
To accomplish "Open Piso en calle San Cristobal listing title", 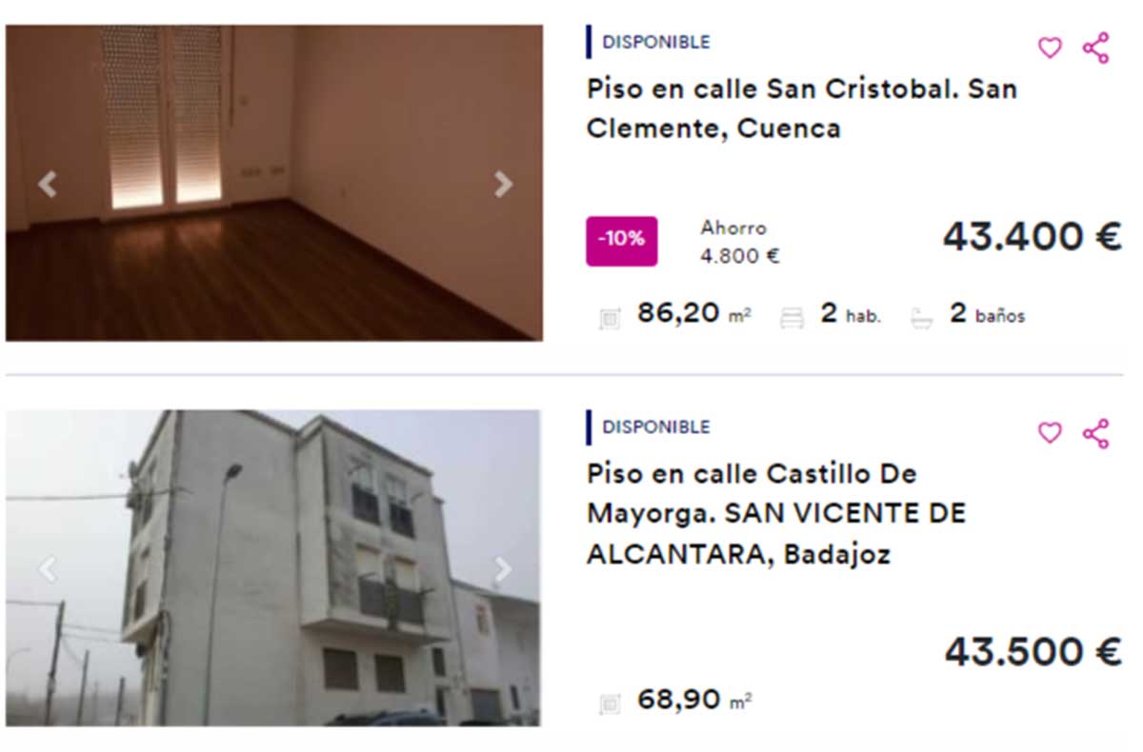I will click(802, 109).
